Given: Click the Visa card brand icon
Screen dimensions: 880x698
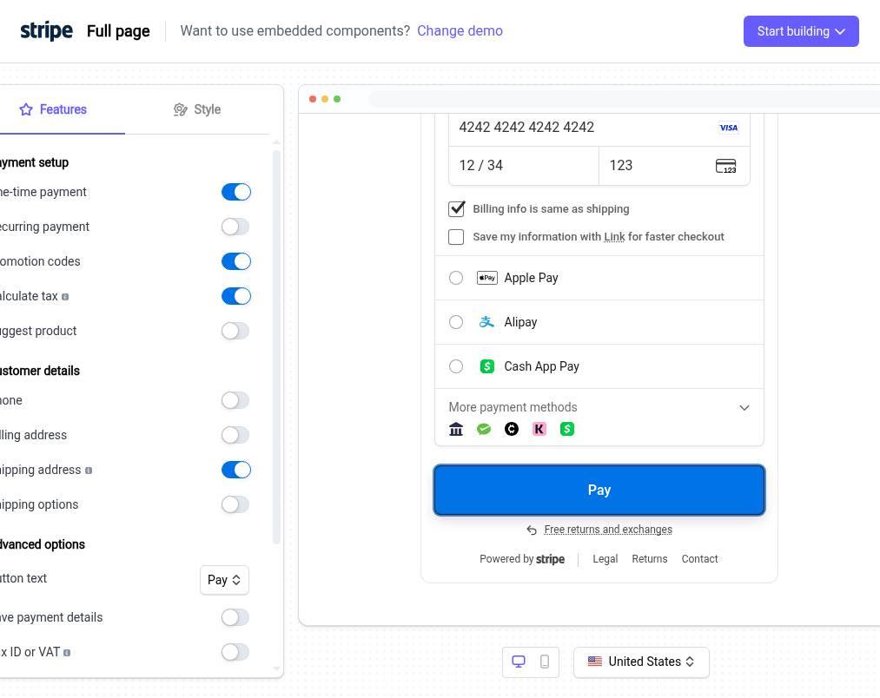Looking at the screenshot, I should pyautogui.click(x=729, y=128).
